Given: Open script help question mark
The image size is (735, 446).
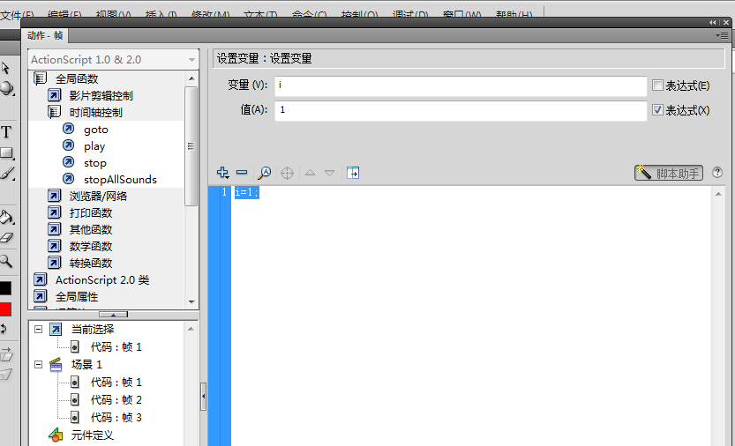Looking at the screenshot, I should (717, 173).
